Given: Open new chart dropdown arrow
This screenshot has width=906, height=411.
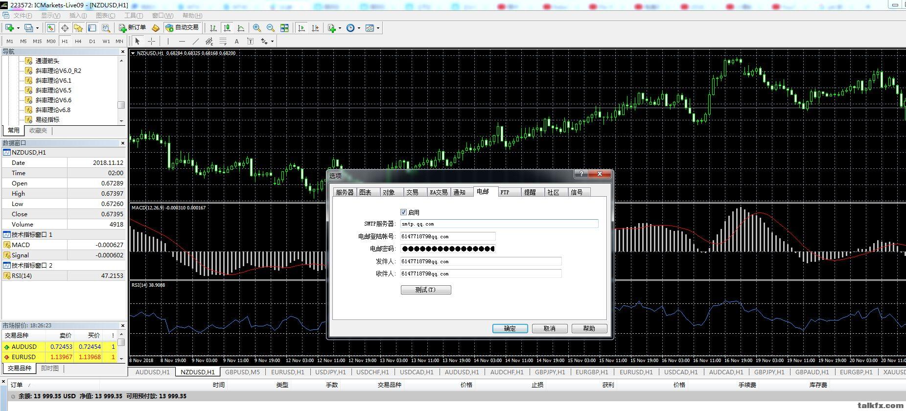Looking at the screenshot, I should coord(18,28).
